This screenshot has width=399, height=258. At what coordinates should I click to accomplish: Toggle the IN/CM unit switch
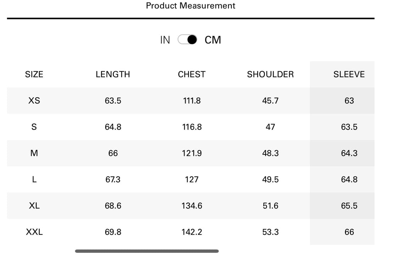pos(188,40)
